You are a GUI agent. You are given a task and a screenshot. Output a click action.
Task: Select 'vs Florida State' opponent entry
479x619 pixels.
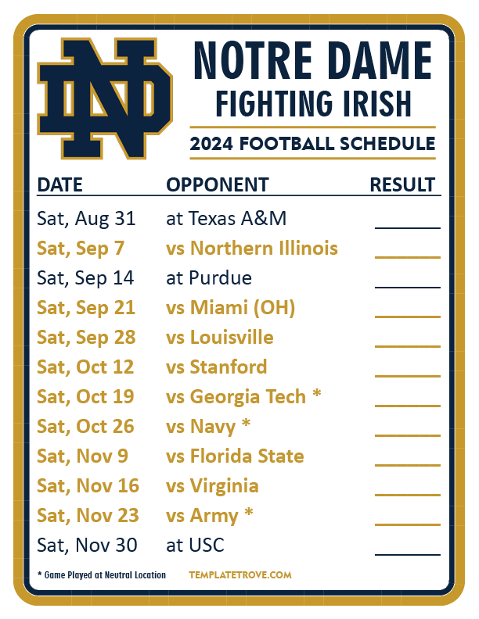pyautogui.click(x=235, y=456)
